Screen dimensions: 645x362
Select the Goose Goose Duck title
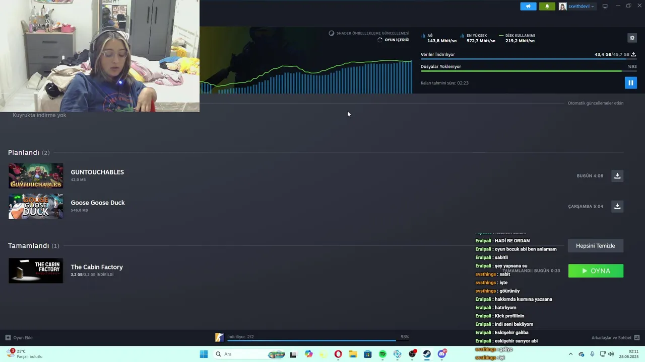98,203
